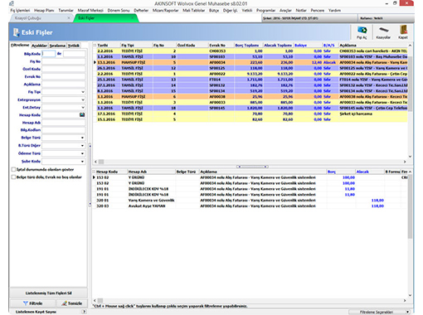Click the splitter arrow between the two grids
This screenshot has width=423, height=315.
click(x=252, y=167)
